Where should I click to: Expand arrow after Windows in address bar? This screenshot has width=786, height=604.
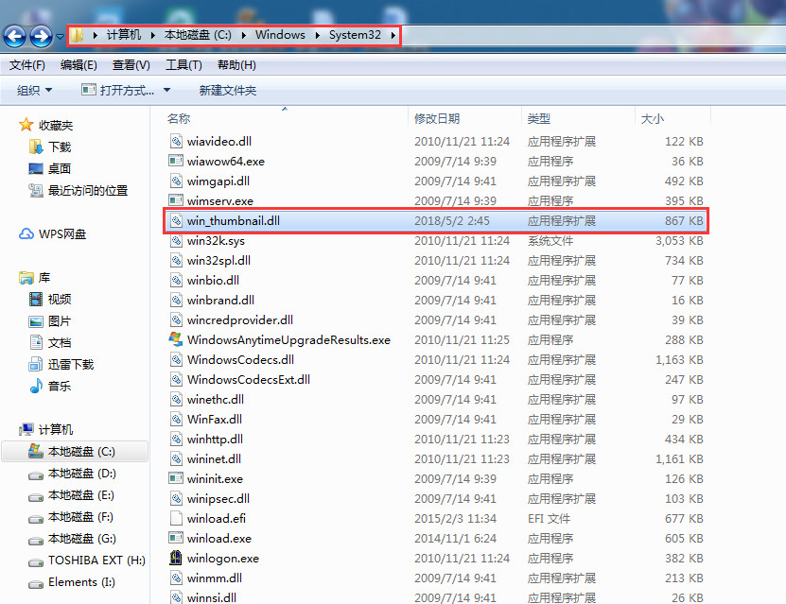coord(317,35)
